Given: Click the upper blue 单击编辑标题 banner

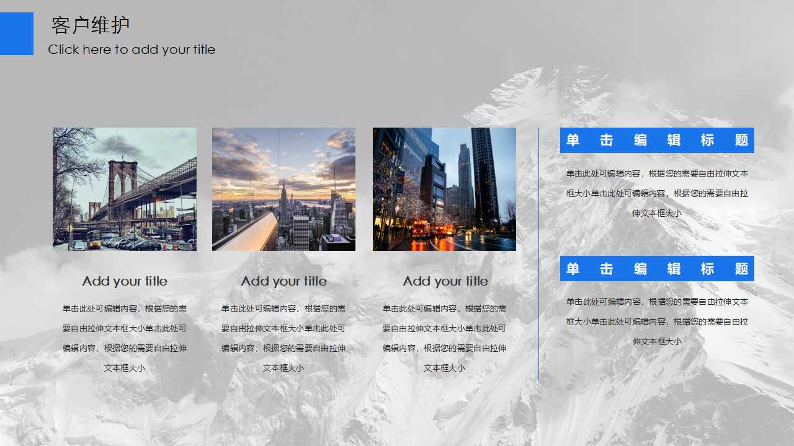Looking at the screenshot, I should click(657, 140).
